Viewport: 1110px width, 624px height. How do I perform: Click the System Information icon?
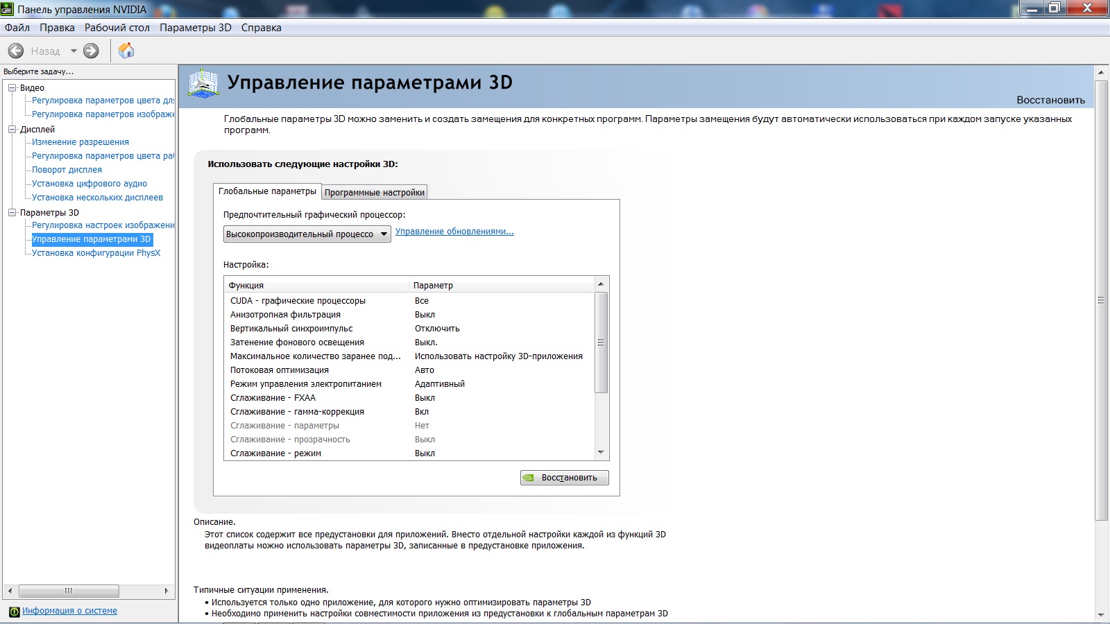[14, 612]
